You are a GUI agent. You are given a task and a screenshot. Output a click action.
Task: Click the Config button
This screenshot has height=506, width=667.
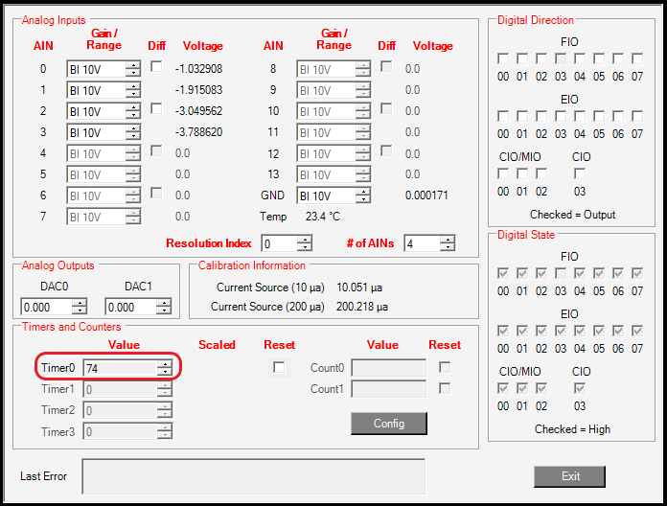[388, 424]
